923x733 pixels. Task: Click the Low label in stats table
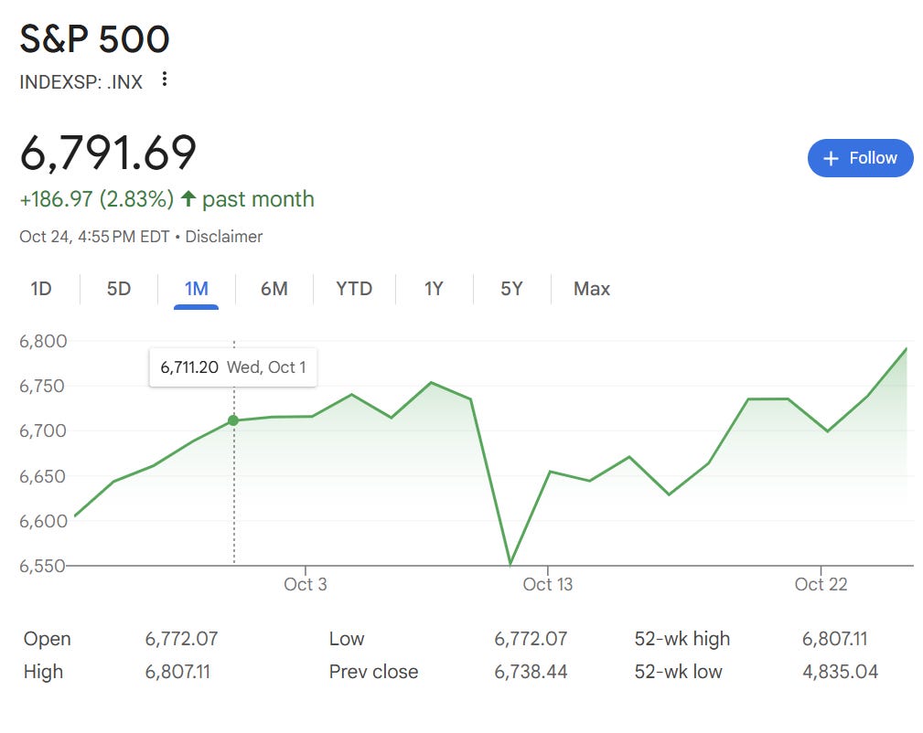click(347, 639)
